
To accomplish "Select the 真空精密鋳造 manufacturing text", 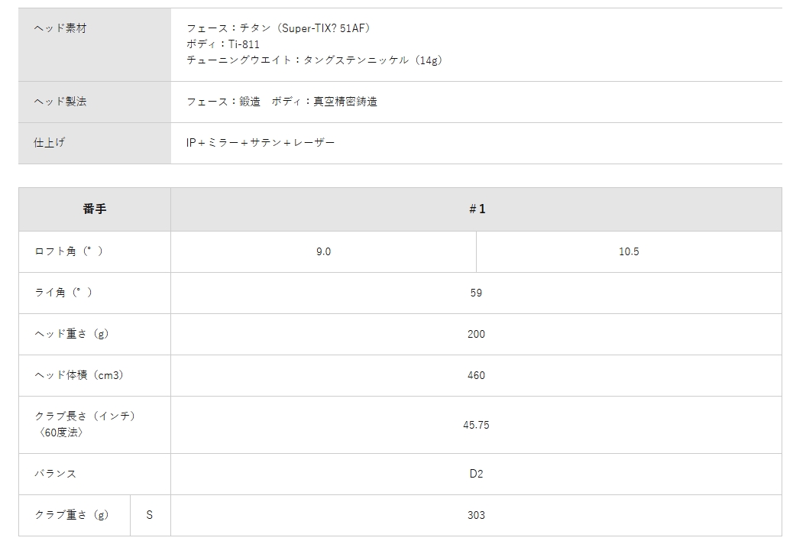I will [345, 102].
